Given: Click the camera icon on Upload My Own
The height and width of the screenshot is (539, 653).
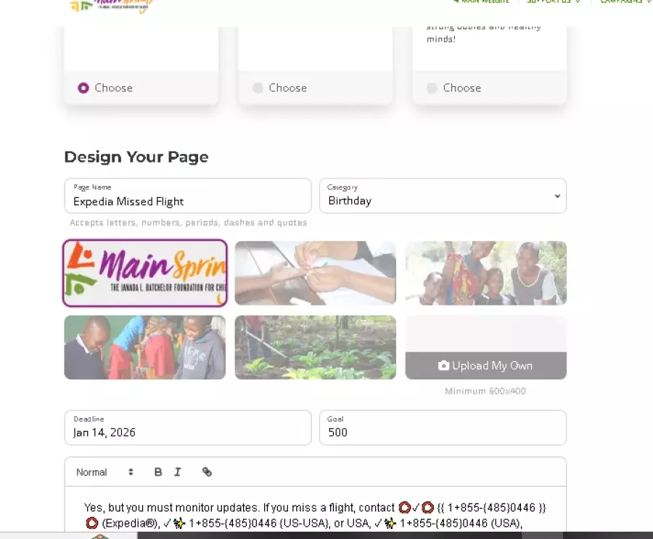Looking at the screenshot, I should tap(443, 366).
